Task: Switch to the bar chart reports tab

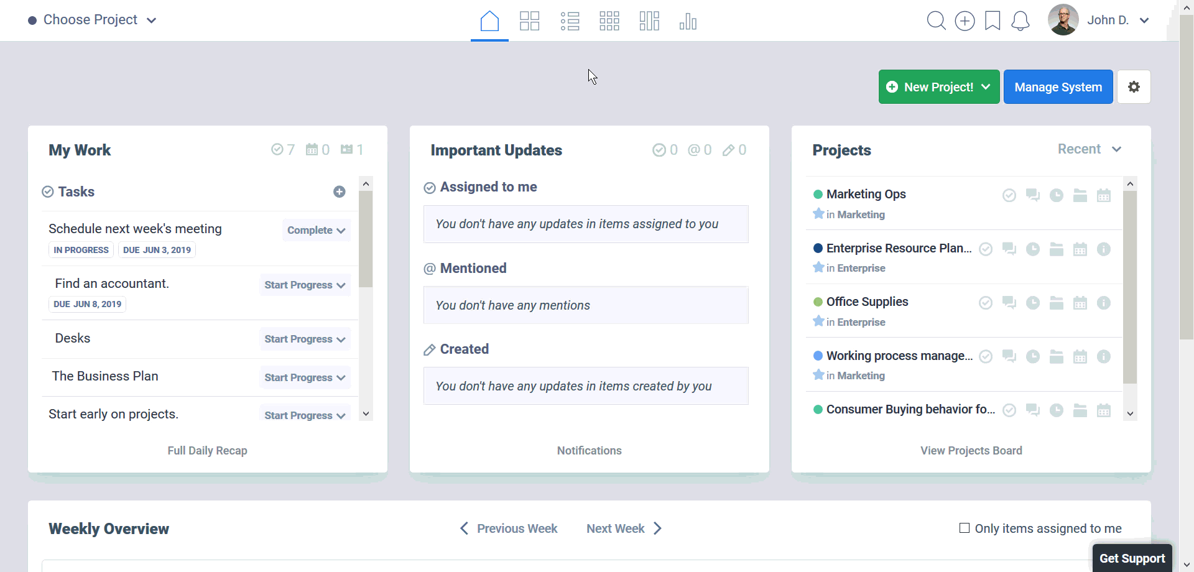Action: 688,21
